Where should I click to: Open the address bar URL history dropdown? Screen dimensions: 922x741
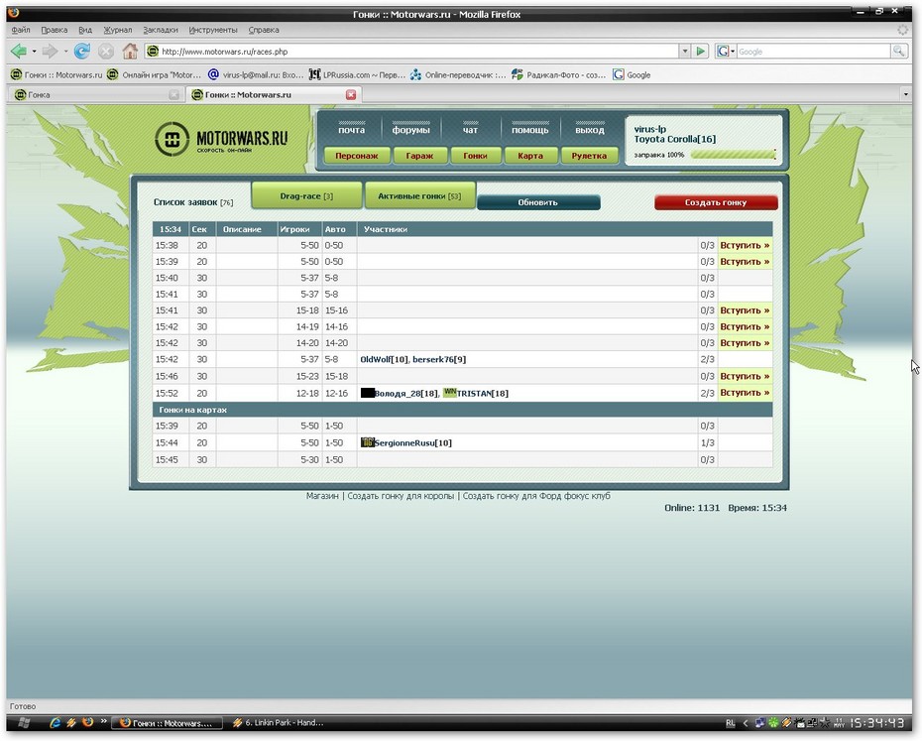(685, 52)
